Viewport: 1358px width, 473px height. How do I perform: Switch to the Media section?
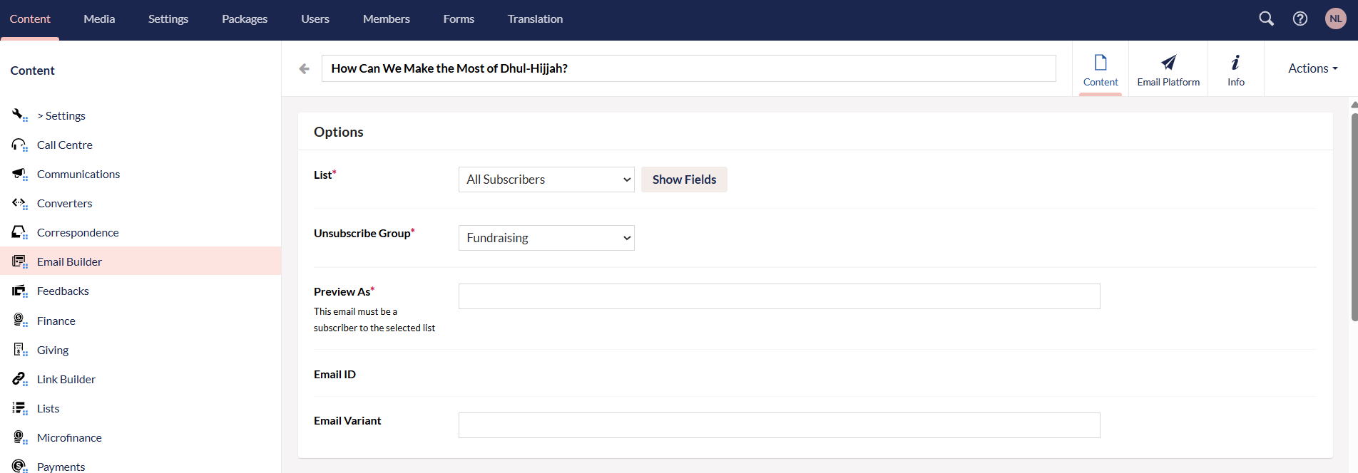click(99, 19)
